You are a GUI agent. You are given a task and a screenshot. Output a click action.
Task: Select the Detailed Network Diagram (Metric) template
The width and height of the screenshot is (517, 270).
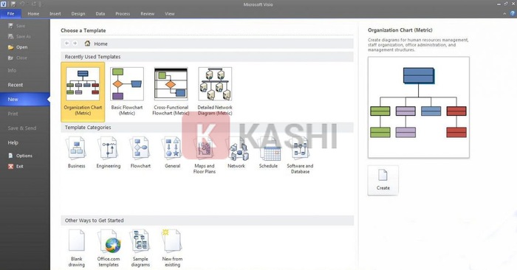[x=215, y=92]
